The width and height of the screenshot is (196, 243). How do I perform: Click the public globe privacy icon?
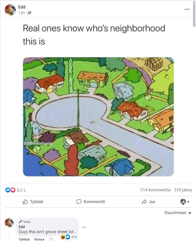point(29,13)
